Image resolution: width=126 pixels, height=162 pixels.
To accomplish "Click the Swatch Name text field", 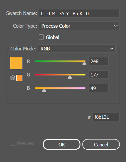I will point(79,13).
